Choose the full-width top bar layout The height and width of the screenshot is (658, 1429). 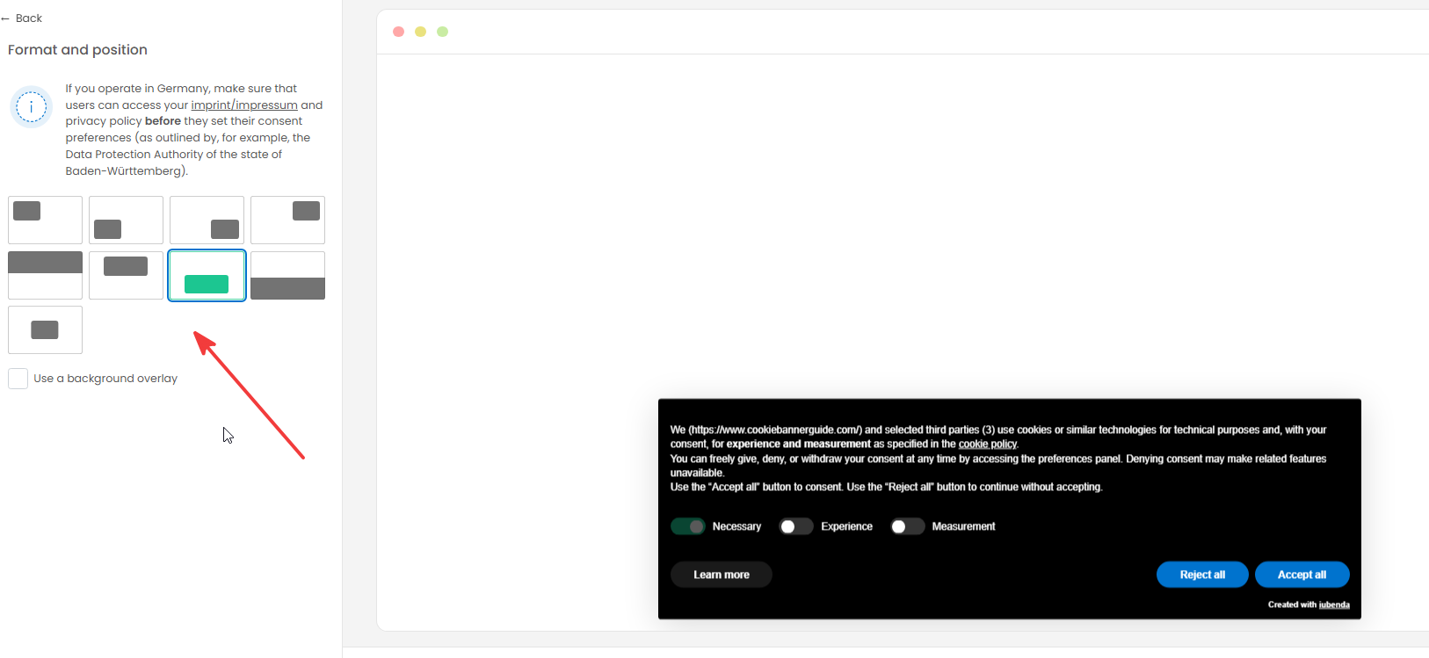tap(45, 275)
